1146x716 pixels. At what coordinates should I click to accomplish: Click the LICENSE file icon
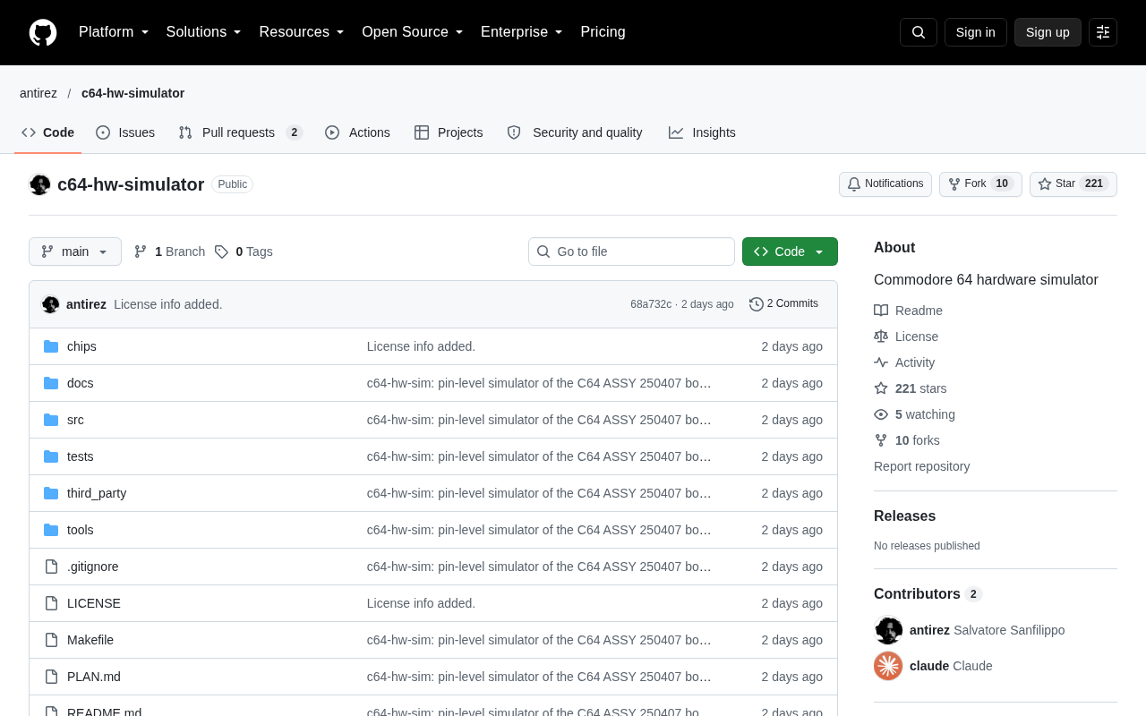51,603
